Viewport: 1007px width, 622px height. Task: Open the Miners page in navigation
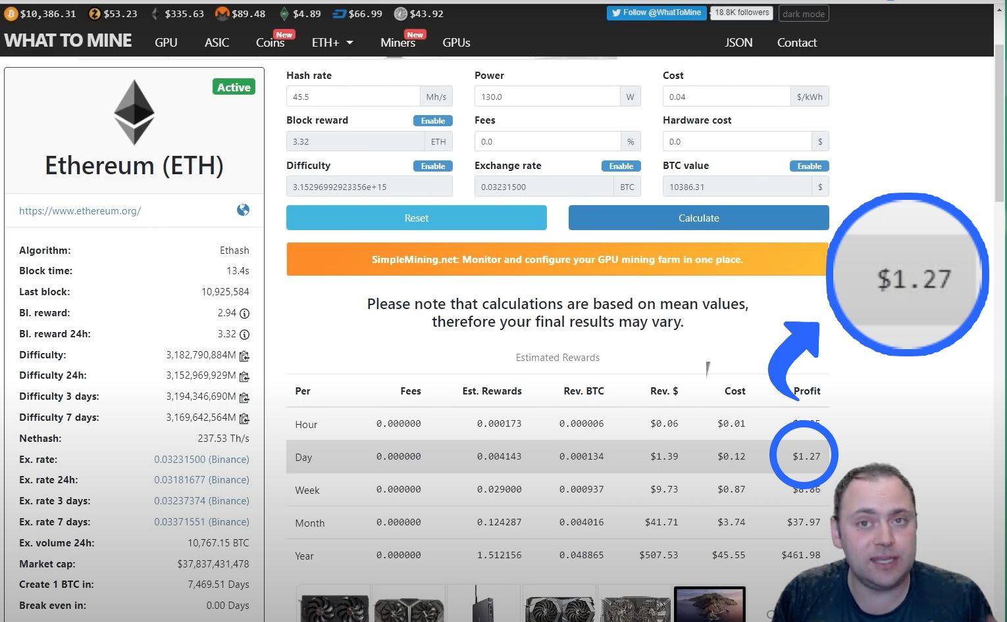point(398,42)
